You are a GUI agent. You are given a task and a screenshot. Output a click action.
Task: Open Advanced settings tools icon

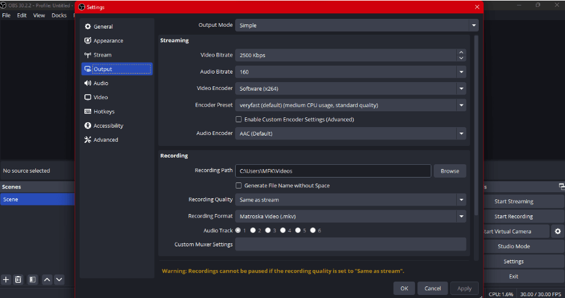point(87,140)
